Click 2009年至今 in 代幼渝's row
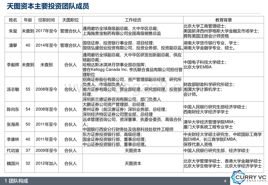268x185 pixels. (x=47, y=150)
